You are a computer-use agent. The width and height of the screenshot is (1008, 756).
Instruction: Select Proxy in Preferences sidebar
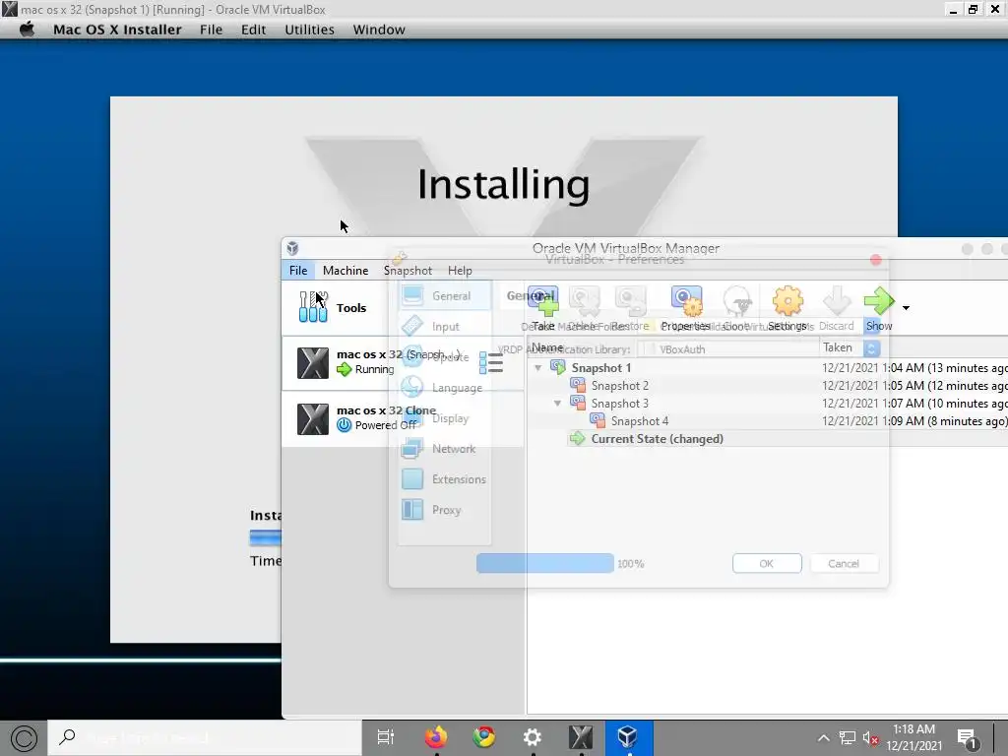(444, 510)
